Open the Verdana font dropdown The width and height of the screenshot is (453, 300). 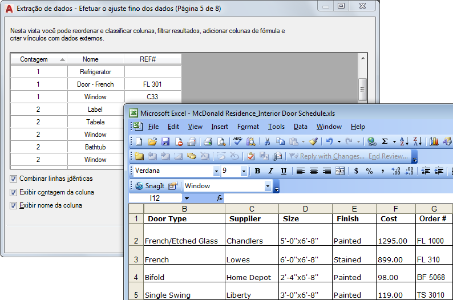pyautogui.click(x=216, y=171)
